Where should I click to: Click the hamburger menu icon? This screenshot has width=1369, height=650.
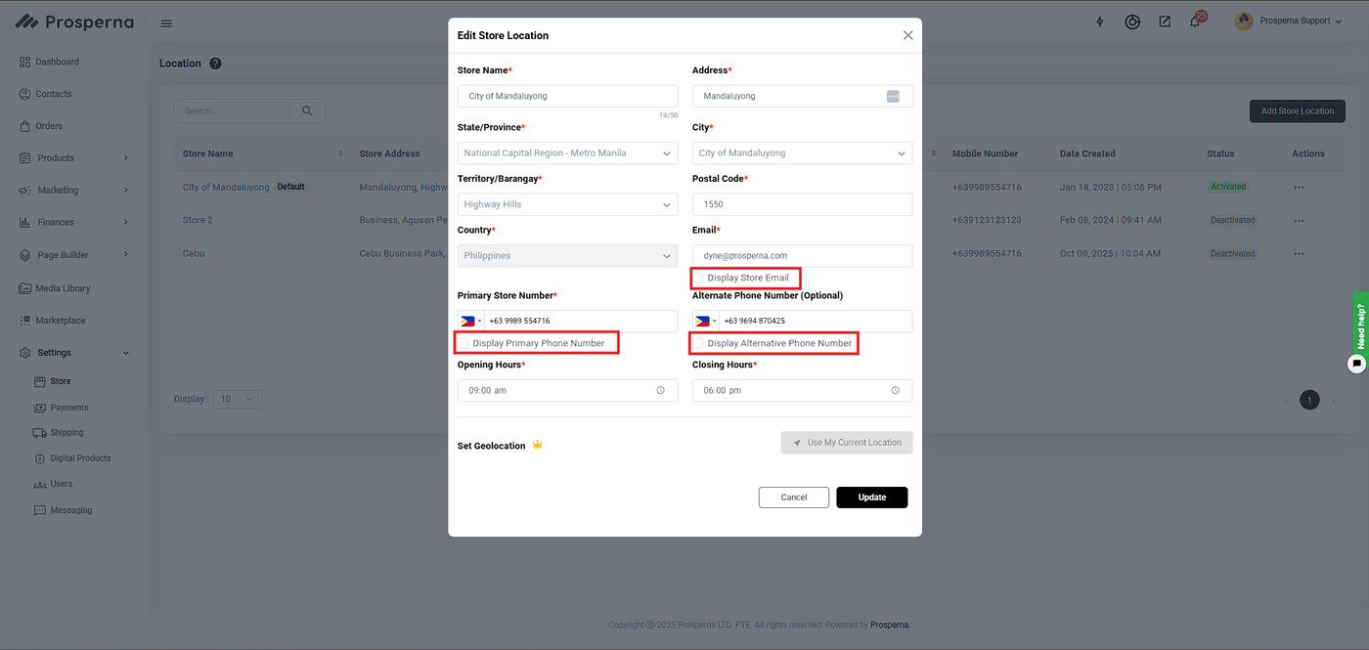(x=166, y=23)
